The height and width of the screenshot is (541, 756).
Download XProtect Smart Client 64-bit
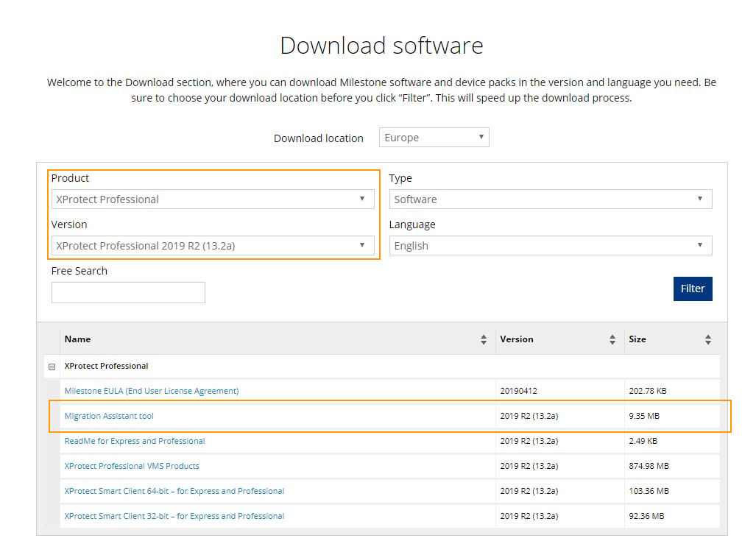coord(174,491)
